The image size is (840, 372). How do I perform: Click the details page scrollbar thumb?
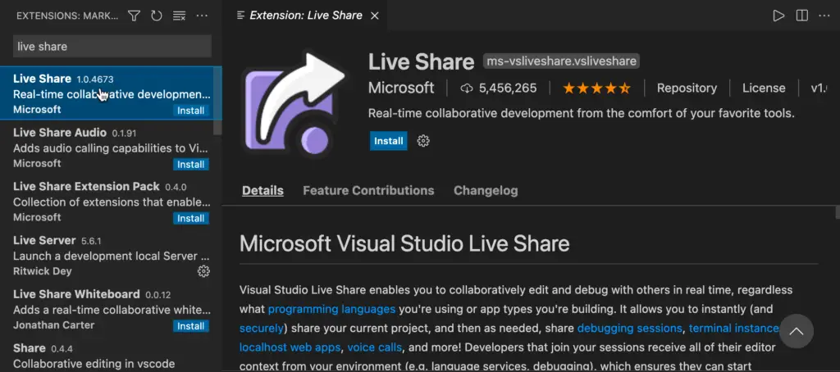tap(838, 212)
